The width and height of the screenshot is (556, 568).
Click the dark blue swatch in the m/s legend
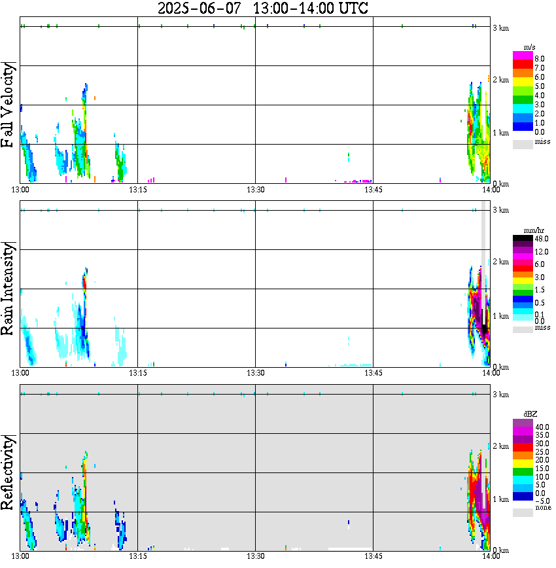523,126
